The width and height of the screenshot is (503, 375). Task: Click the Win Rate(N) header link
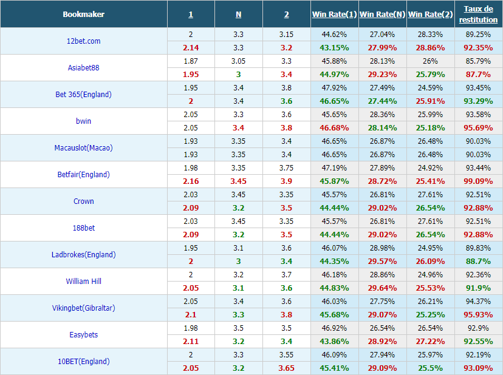382,15
